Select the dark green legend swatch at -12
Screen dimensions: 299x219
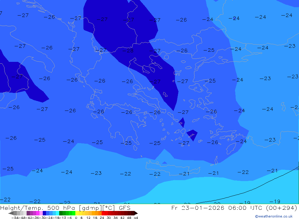(x=61, y=213)
